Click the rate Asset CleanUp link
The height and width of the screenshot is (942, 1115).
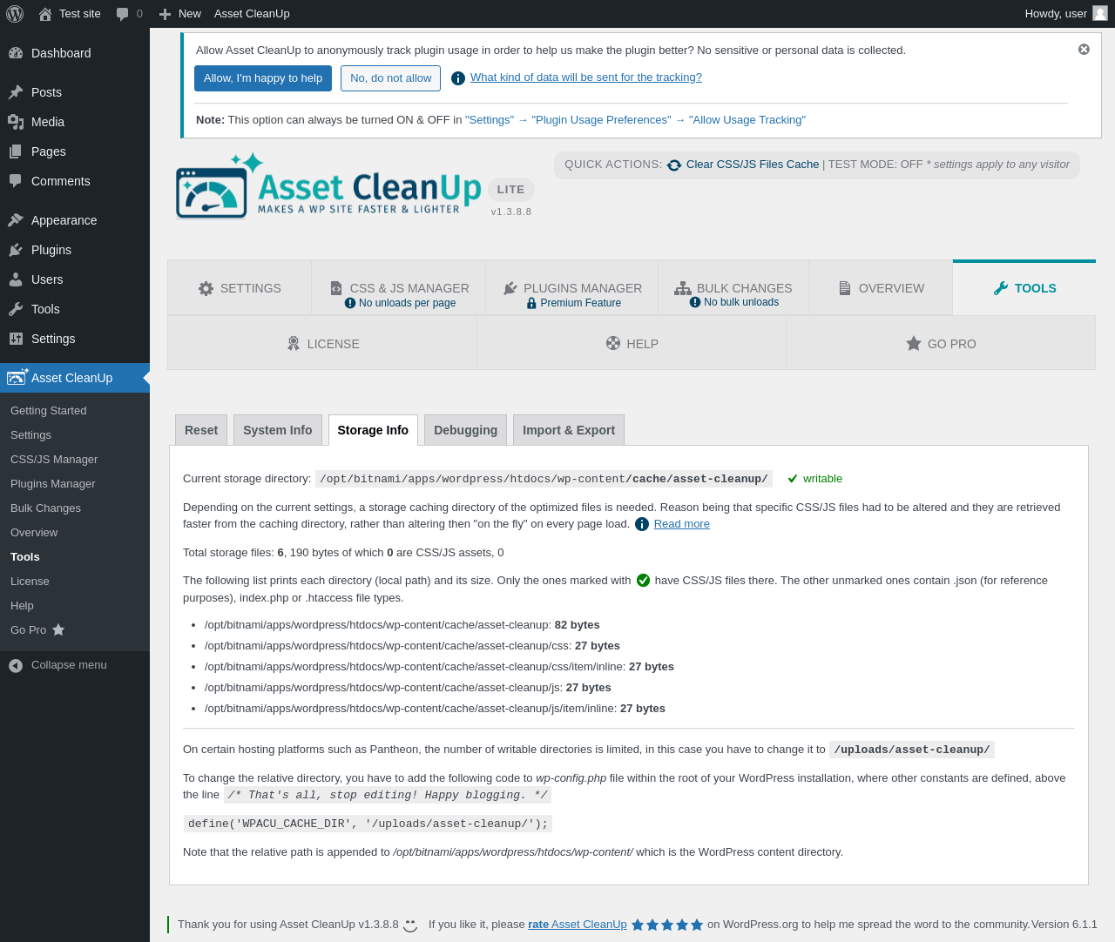(578, 925)
